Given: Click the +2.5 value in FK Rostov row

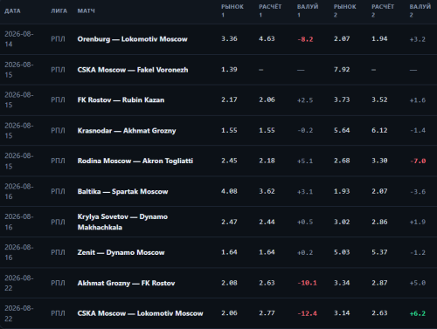Looking at the screenshot, I should tap(305, 100).
